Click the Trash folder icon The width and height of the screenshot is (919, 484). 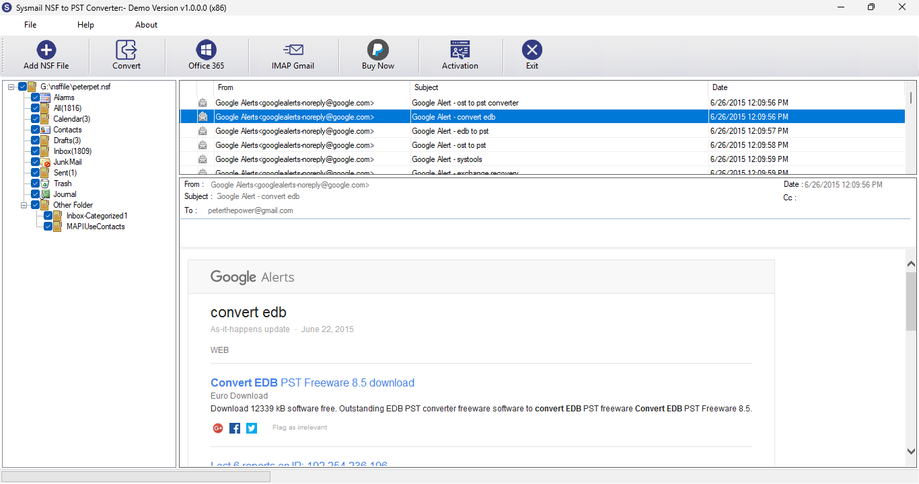click(46, 184)
